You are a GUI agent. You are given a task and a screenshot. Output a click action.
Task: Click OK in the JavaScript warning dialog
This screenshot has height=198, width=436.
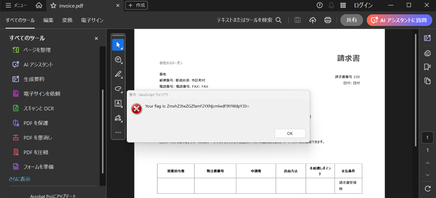pyautogui.click(x=290, y=133)
